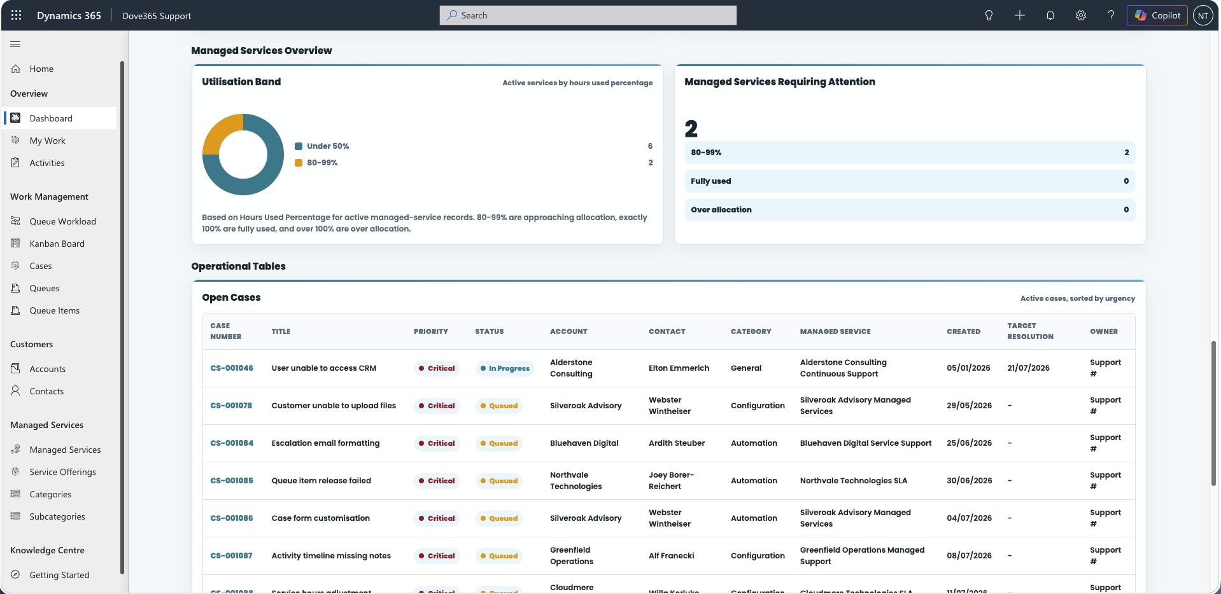Image resolution: width=1221 pixels, height=594 pixels.
Task: Click the Priority column header
Action: pyautogui.click(x=431, y=331)
